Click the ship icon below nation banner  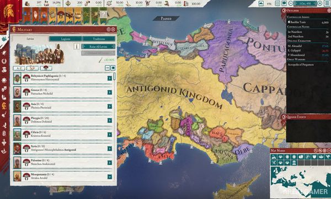coord(4,39)
